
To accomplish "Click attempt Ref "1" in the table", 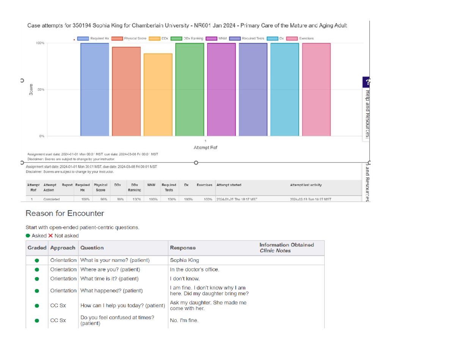I will (x=31, y=200).
